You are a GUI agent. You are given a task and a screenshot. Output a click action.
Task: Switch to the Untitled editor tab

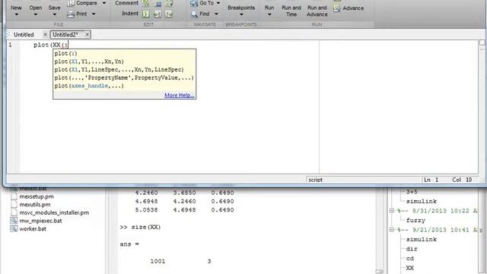[24, 34]
